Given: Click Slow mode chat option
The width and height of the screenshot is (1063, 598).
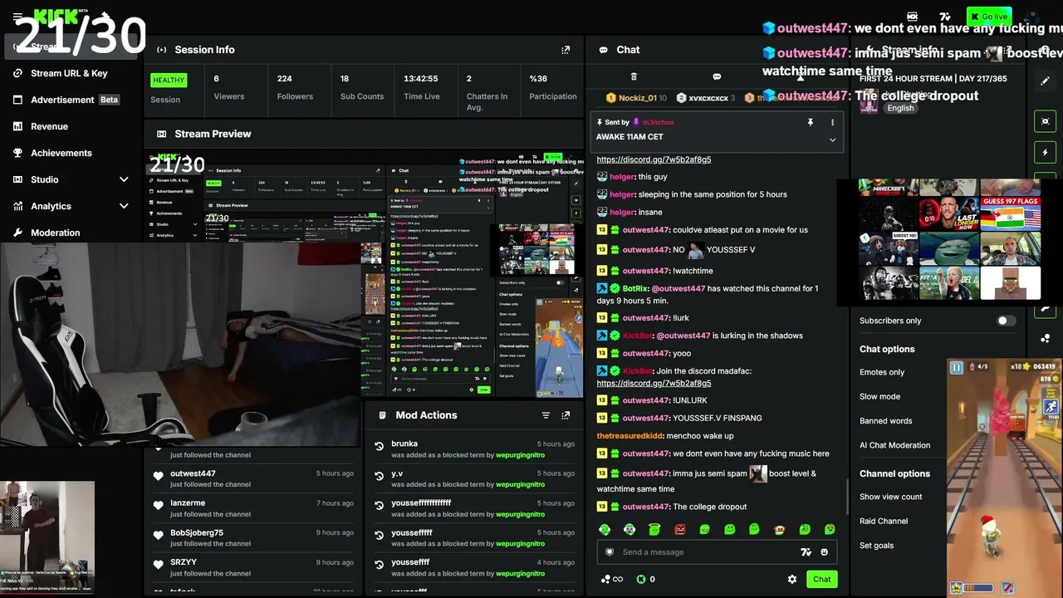Looking at the screenshot, I should [x=879, y=396].
